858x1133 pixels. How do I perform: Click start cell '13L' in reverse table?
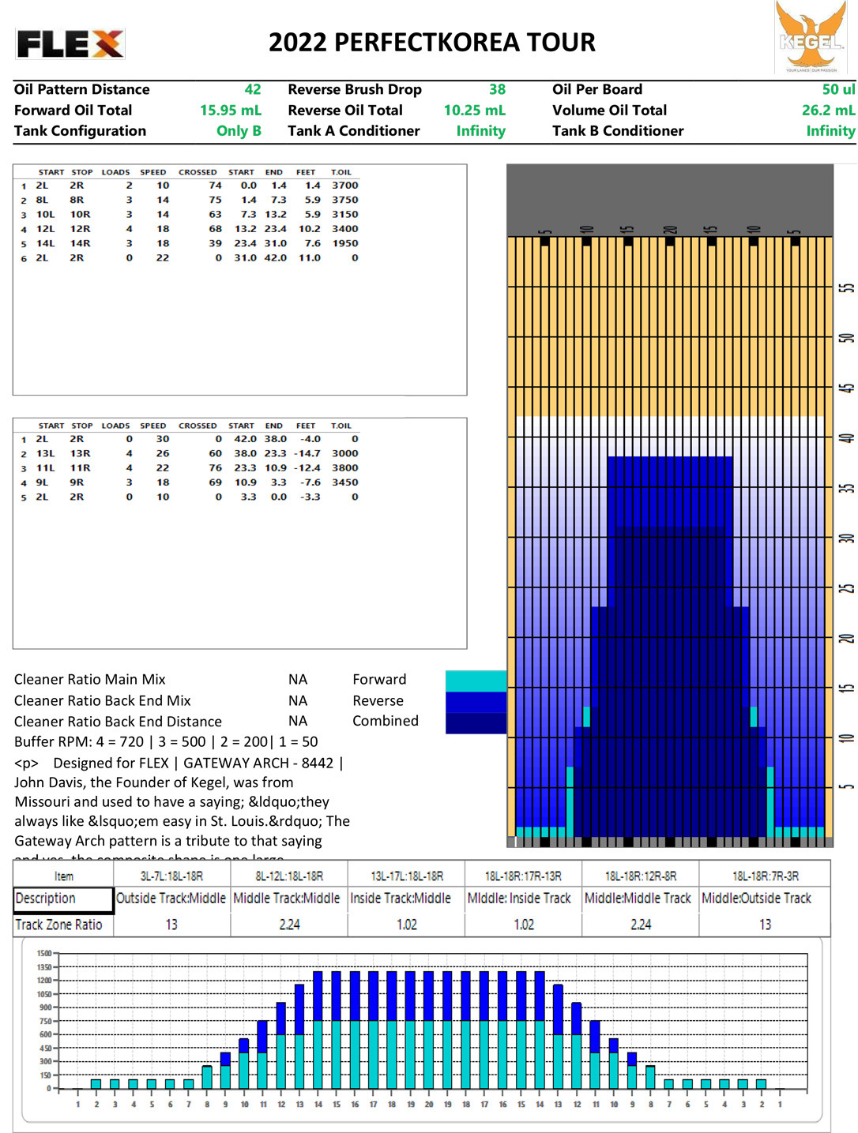[x=45, y=453]
